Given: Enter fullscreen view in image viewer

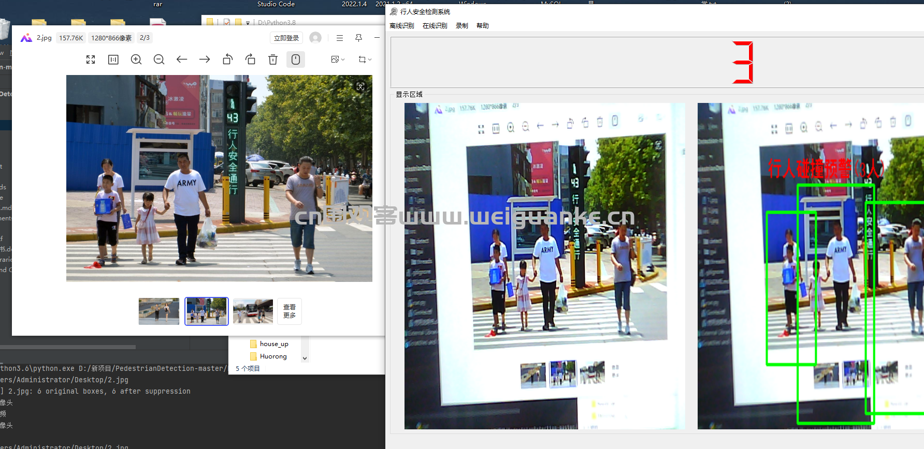Looking at the screenshot, I should (91, 59).
